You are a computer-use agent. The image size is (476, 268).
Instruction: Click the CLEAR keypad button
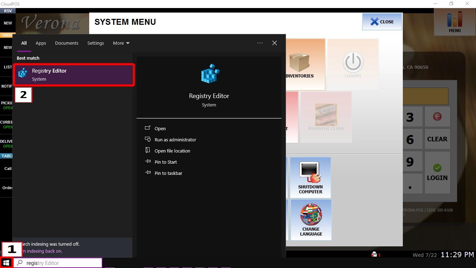click(x=437, y=139)
